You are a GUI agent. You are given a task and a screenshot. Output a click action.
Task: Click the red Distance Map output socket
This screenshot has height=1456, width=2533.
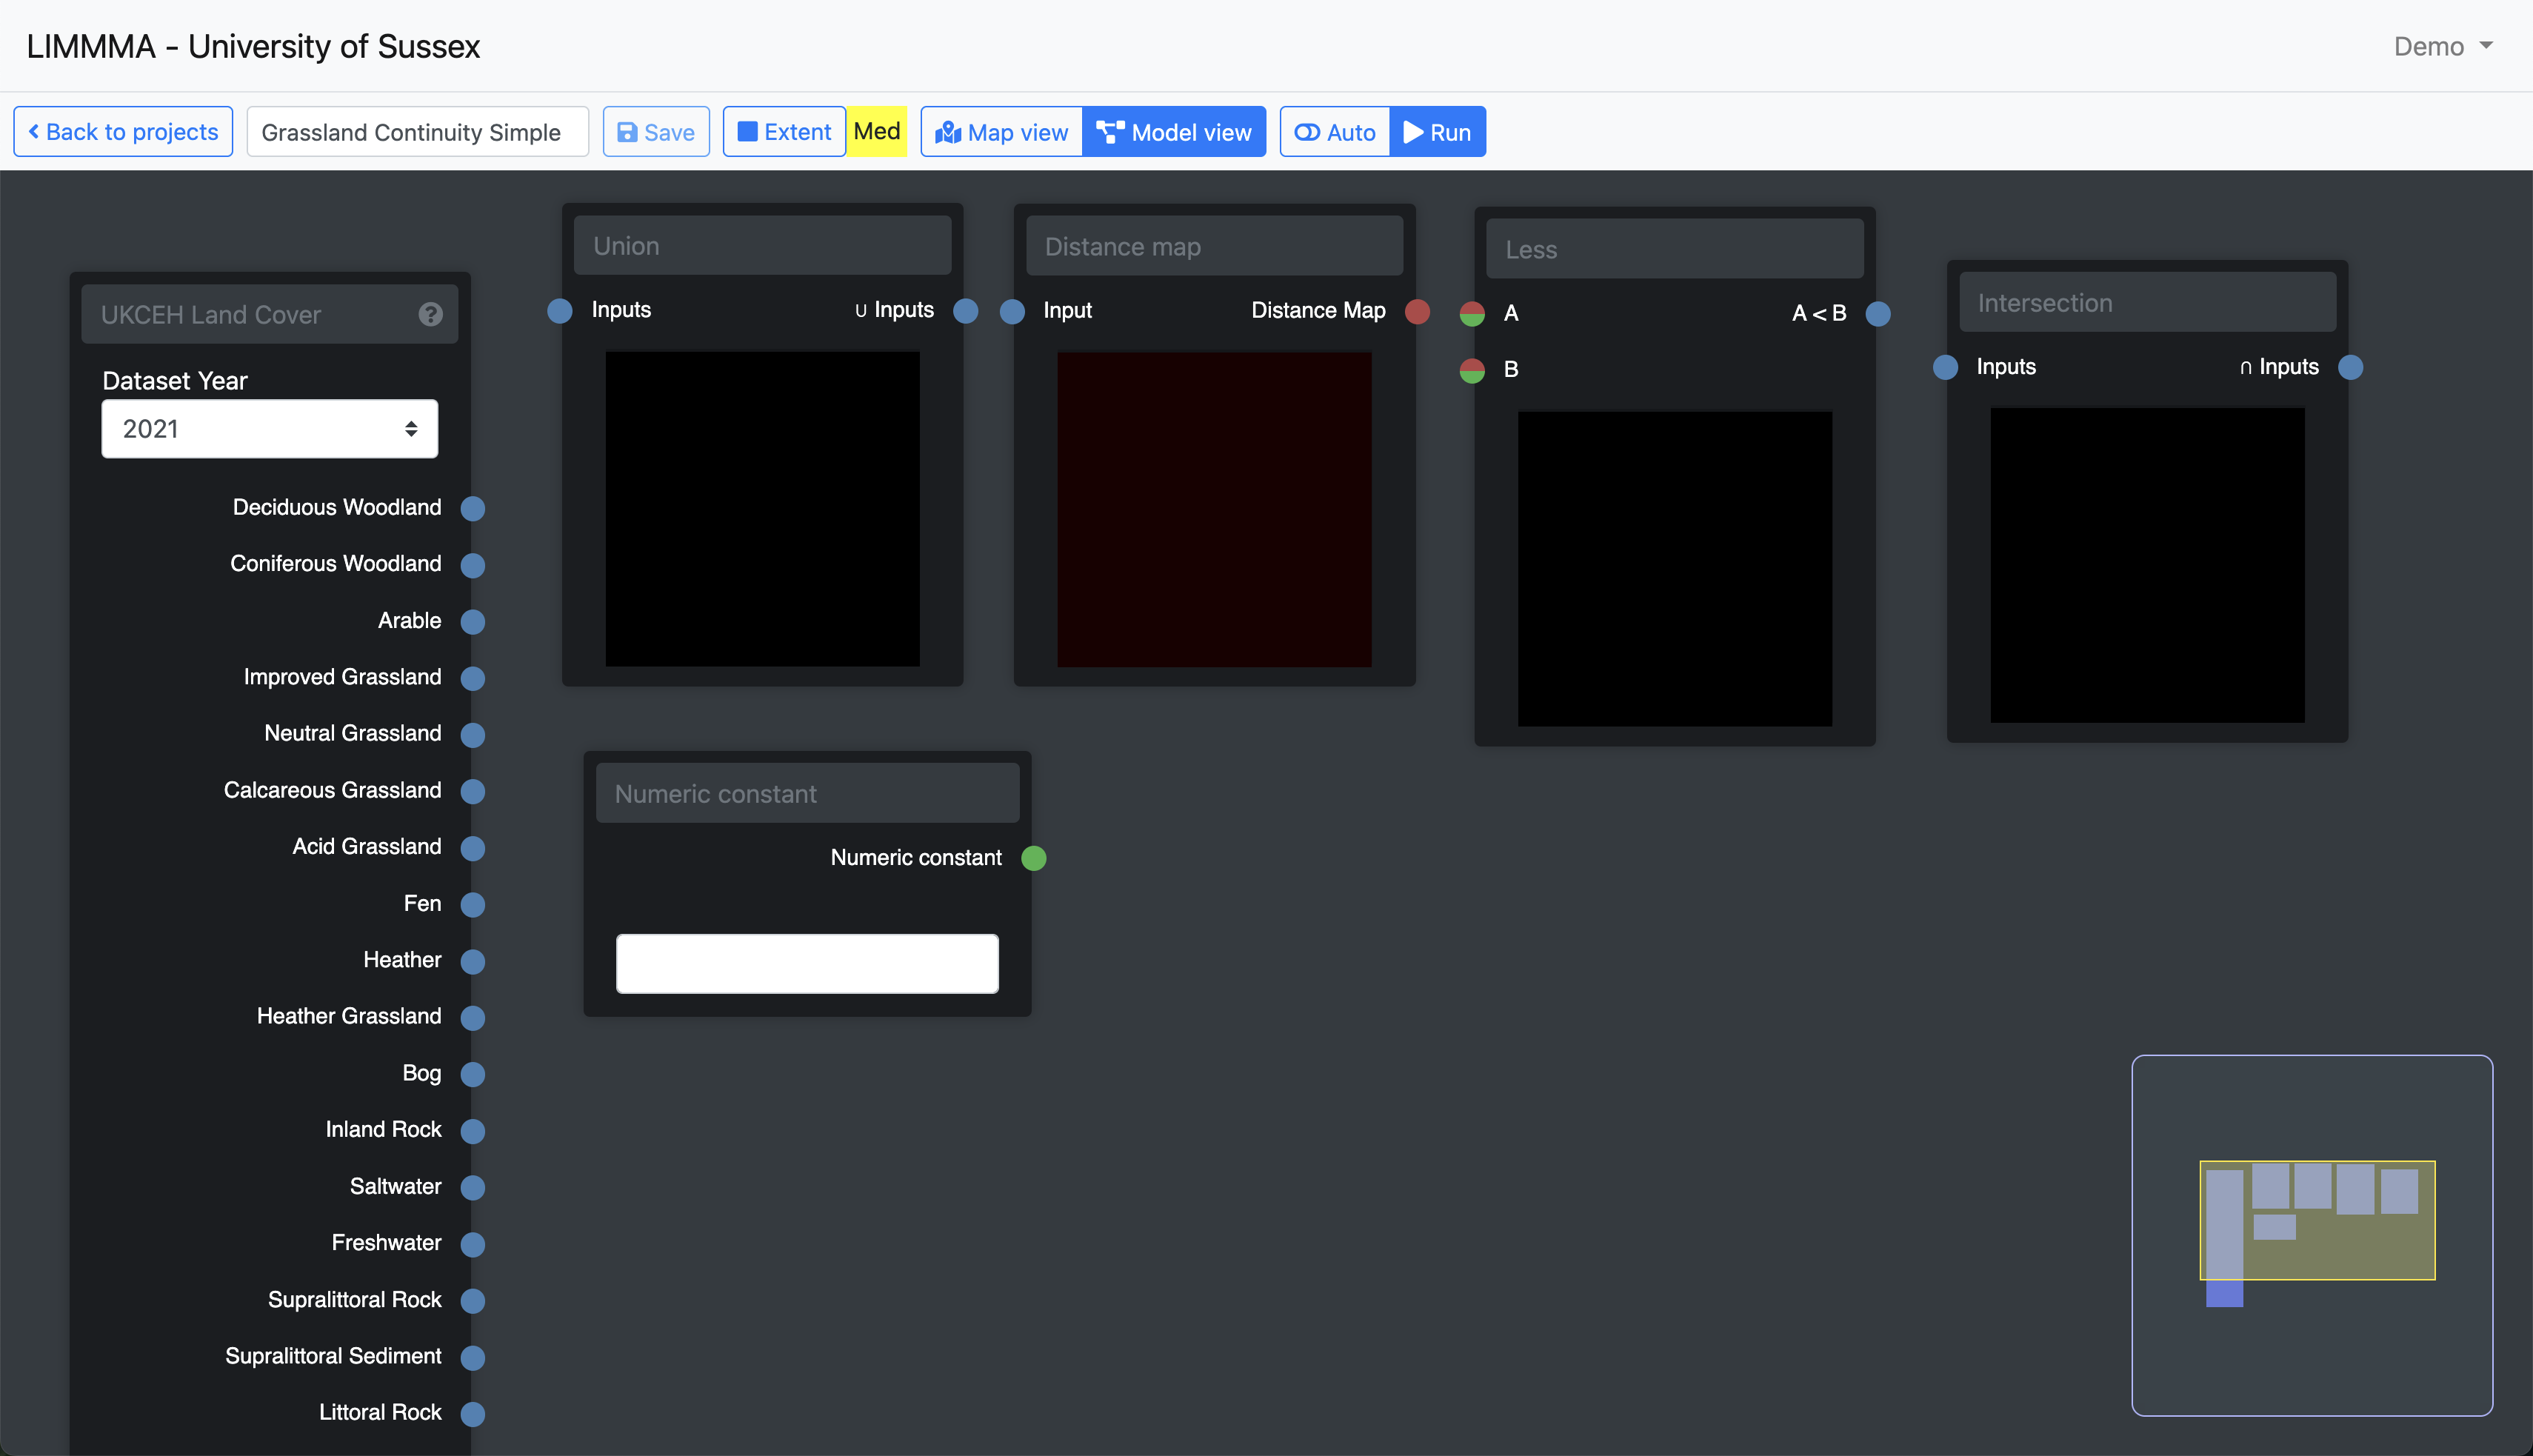point(1417,311)
